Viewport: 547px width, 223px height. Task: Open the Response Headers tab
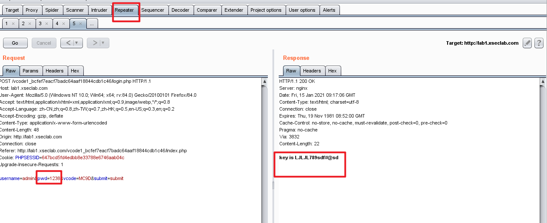pos(312,71)
